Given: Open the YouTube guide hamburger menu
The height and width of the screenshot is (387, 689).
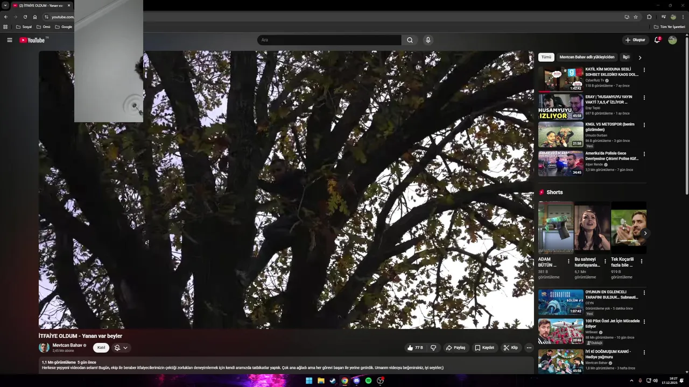Looking at the screenshot, I should pyautogui.click(x=10, y=40).
